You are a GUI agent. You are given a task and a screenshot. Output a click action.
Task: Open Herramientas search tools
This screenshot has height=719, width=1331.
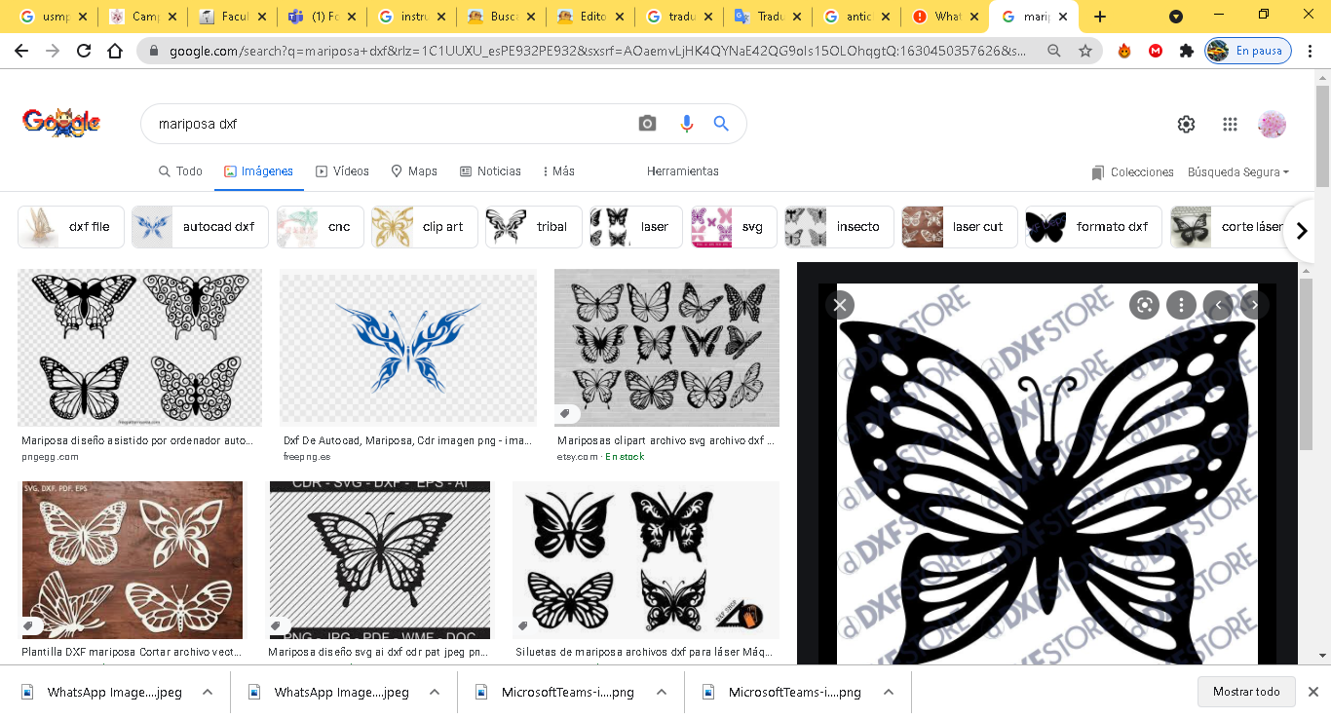pos(683,171)
